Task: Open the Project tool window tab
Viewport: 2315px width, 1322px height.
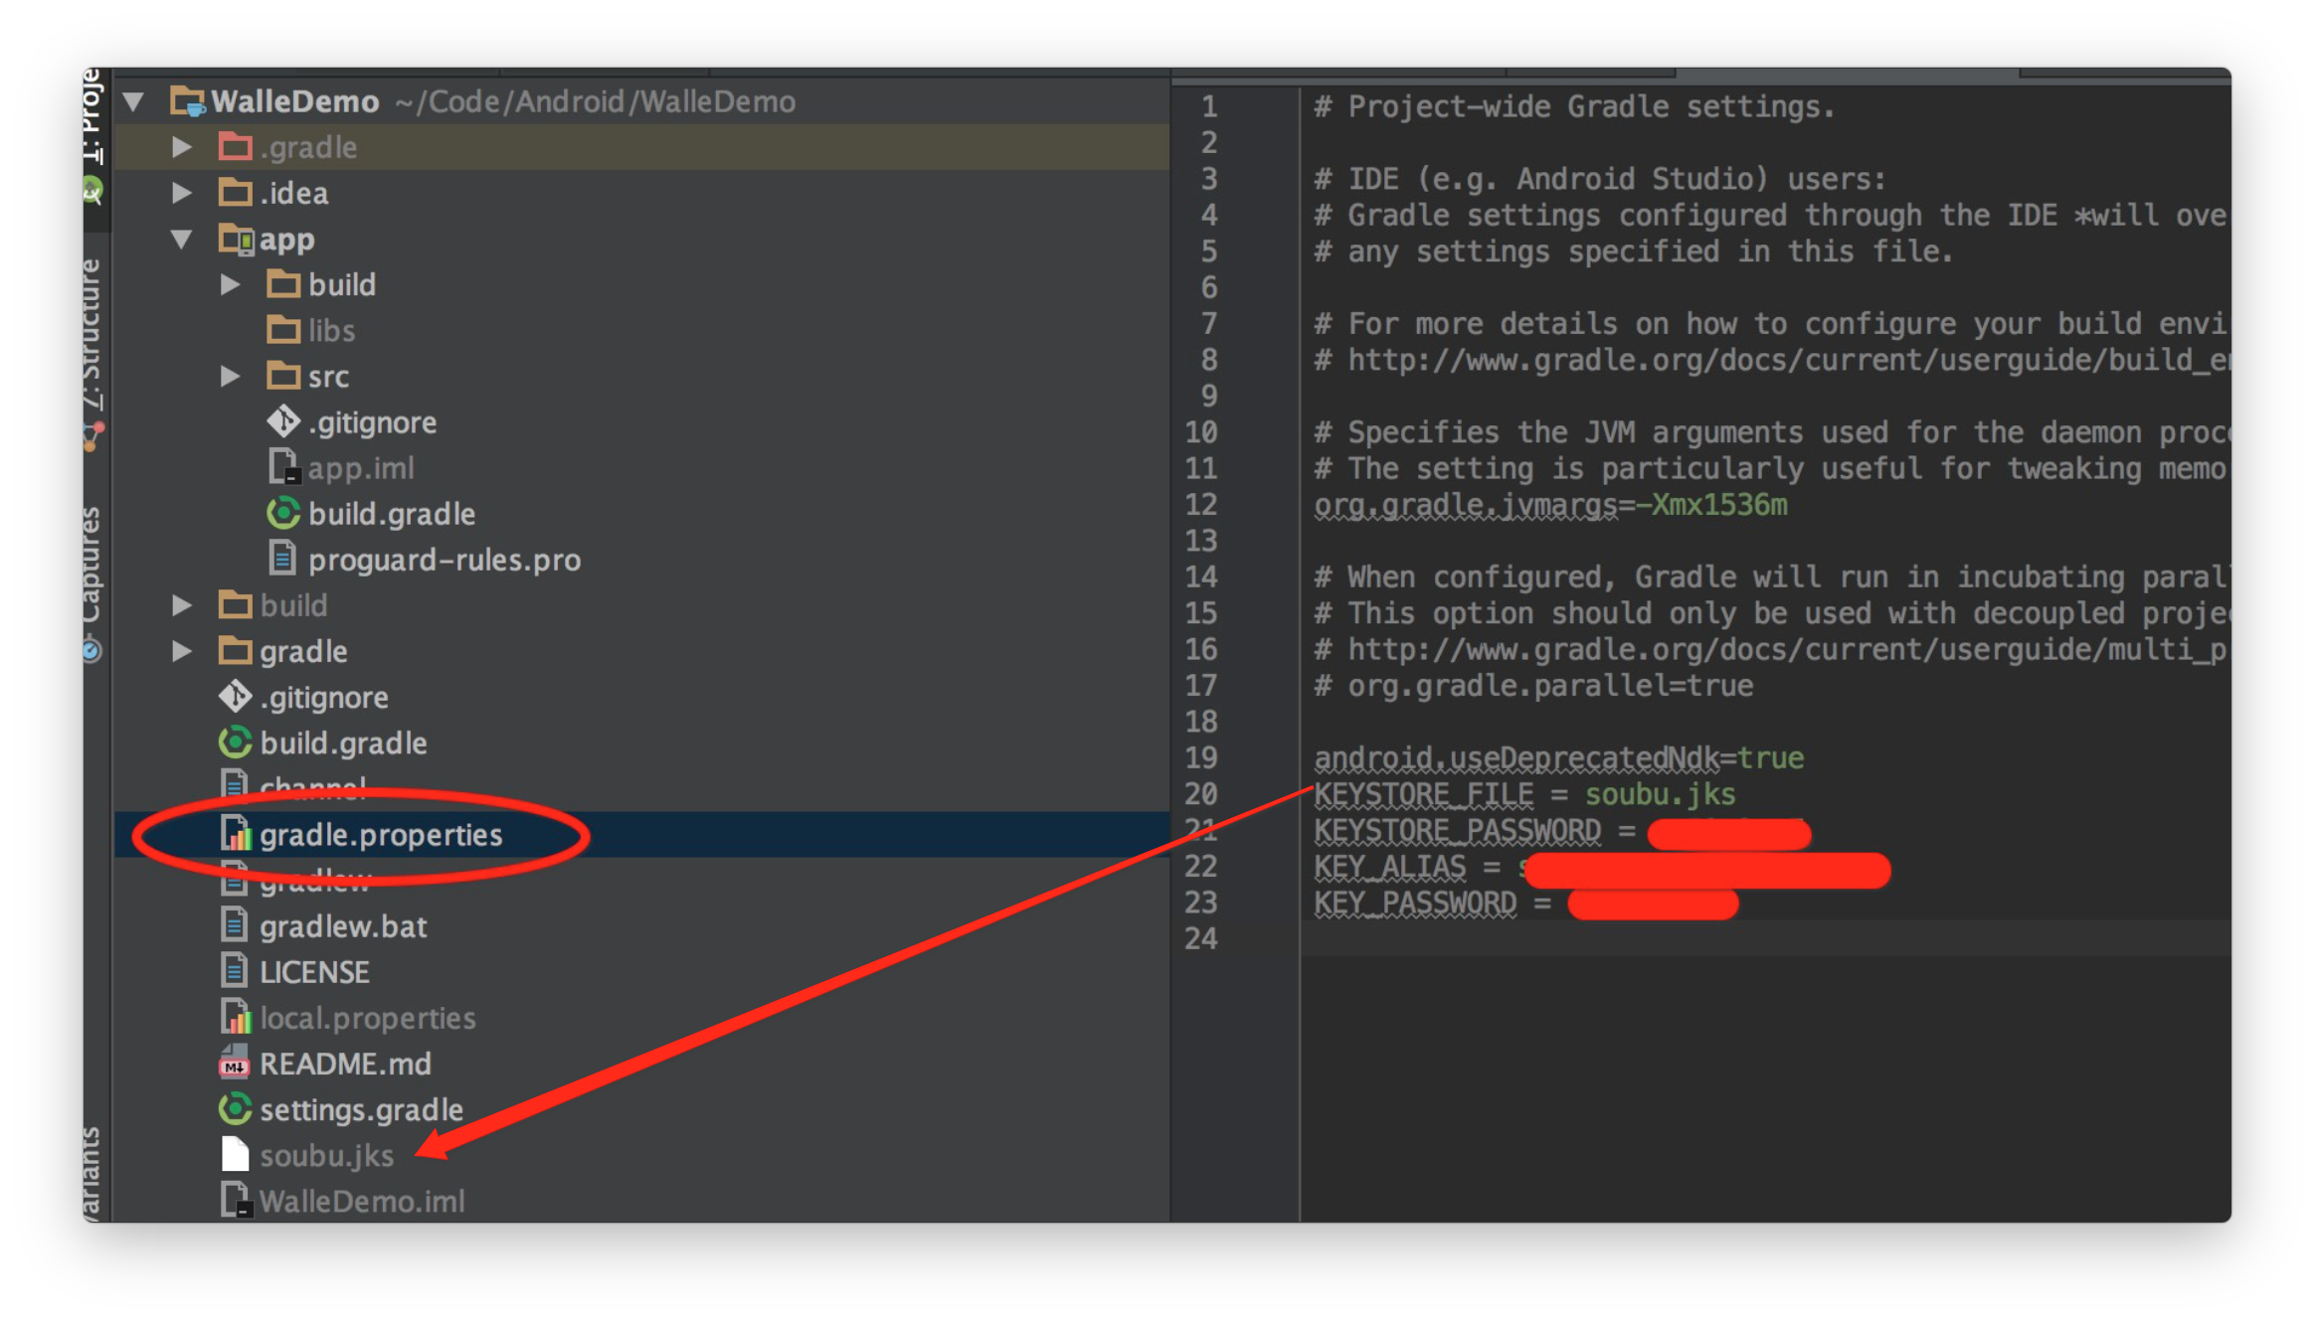Action: click(92, 119)
